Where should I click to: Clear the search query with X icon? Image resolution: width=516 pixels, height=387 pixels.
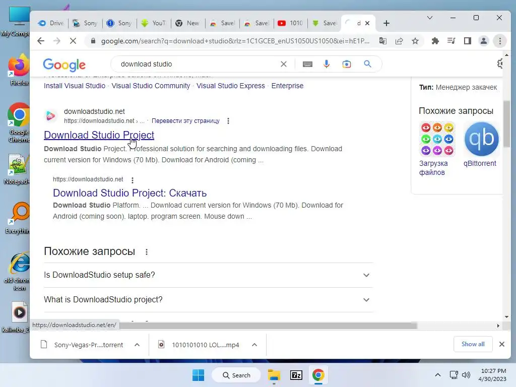[283, 64]
